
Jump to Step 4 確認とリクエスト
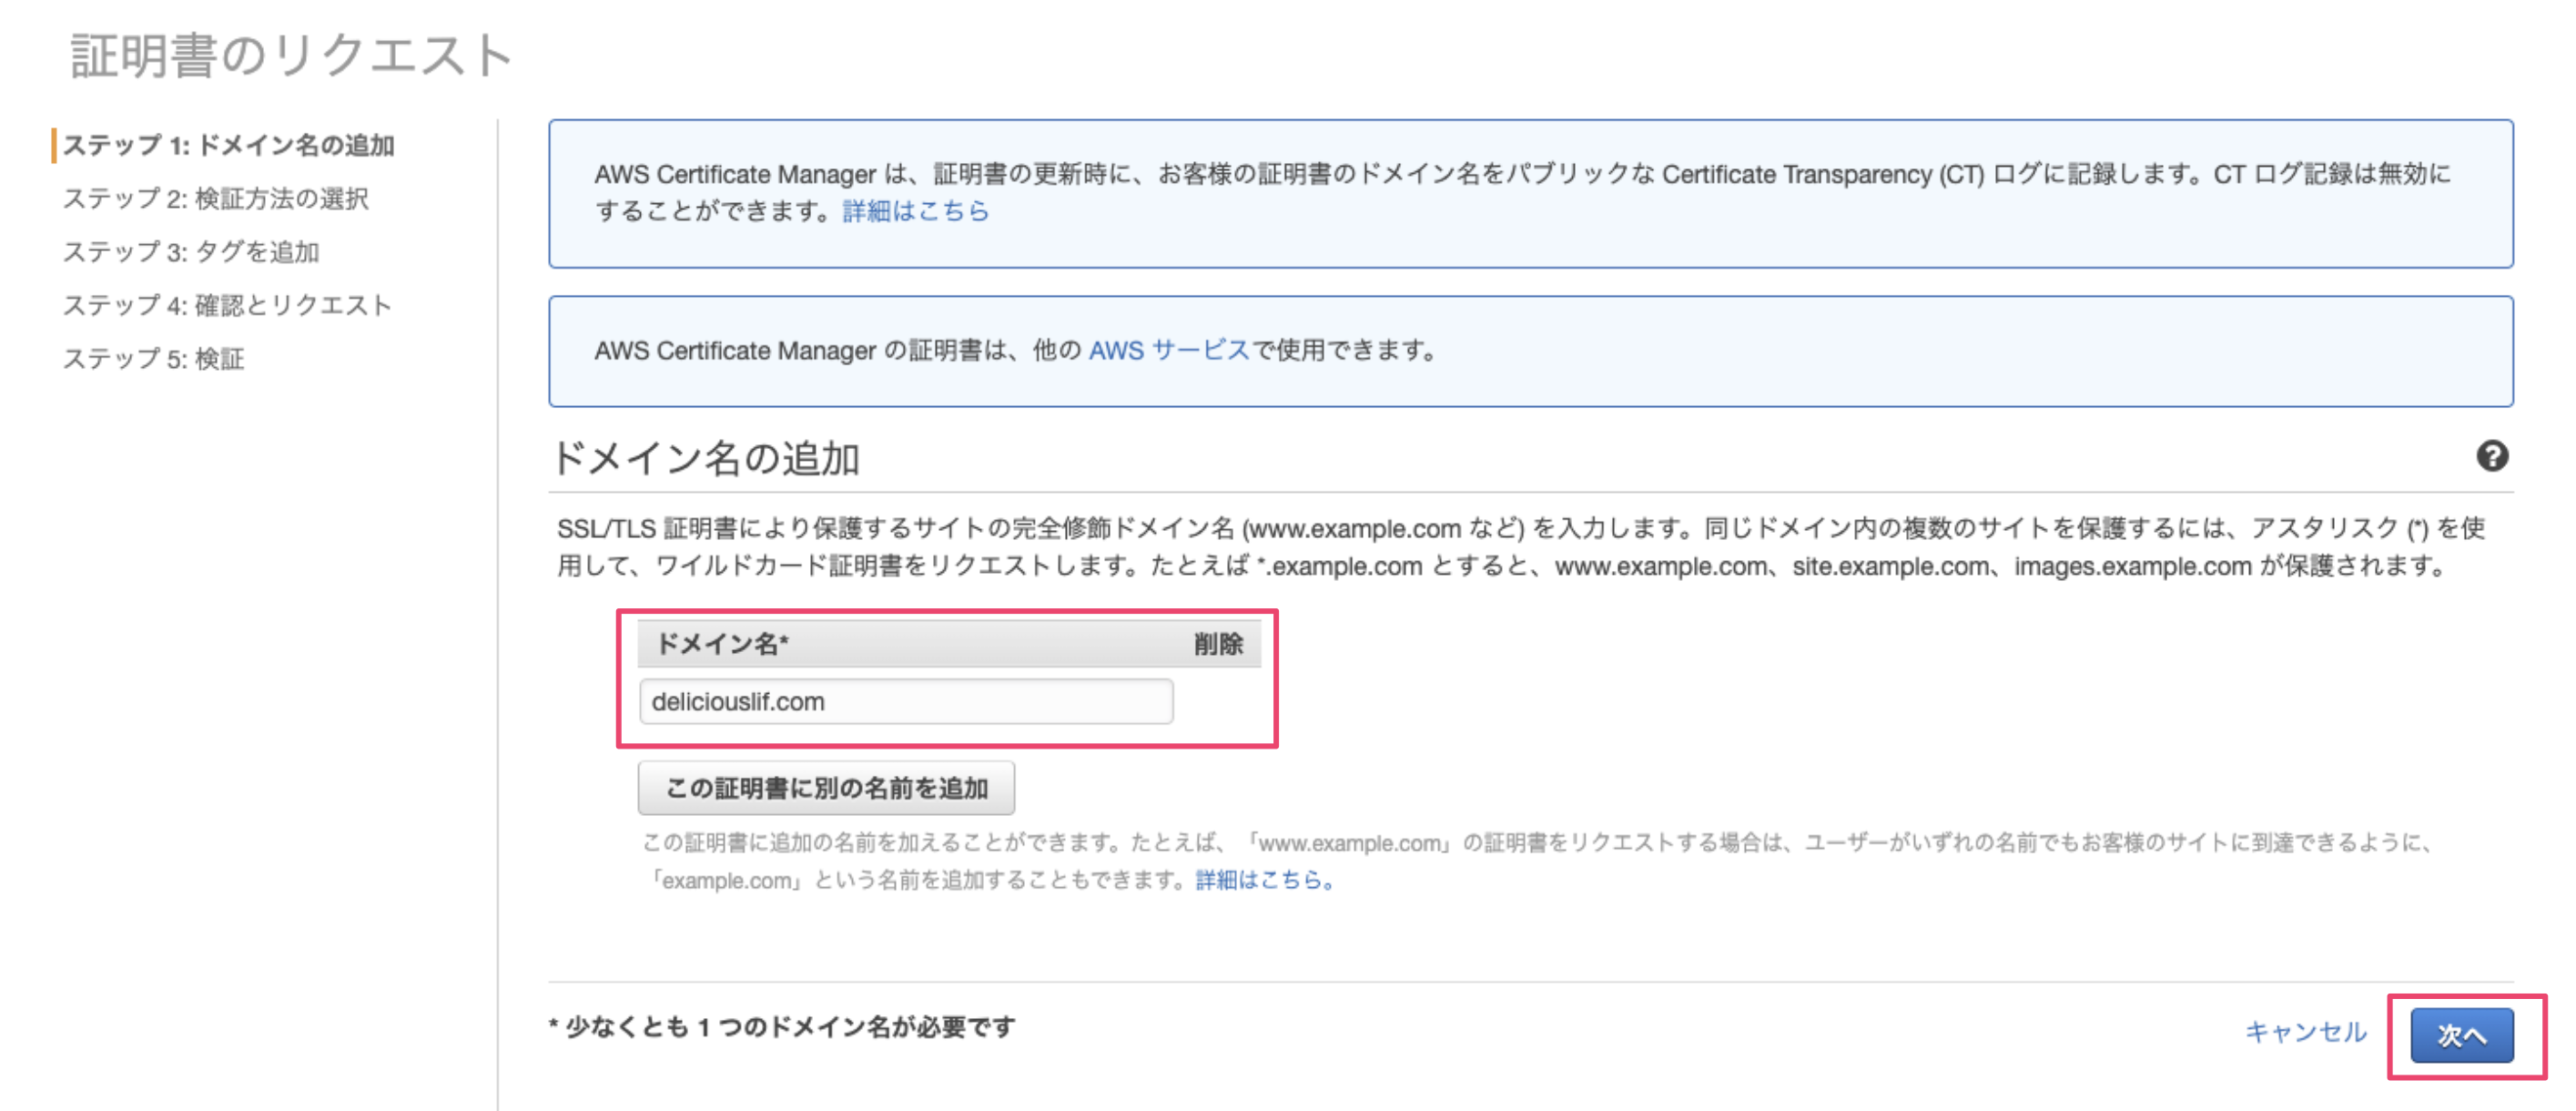227,305
